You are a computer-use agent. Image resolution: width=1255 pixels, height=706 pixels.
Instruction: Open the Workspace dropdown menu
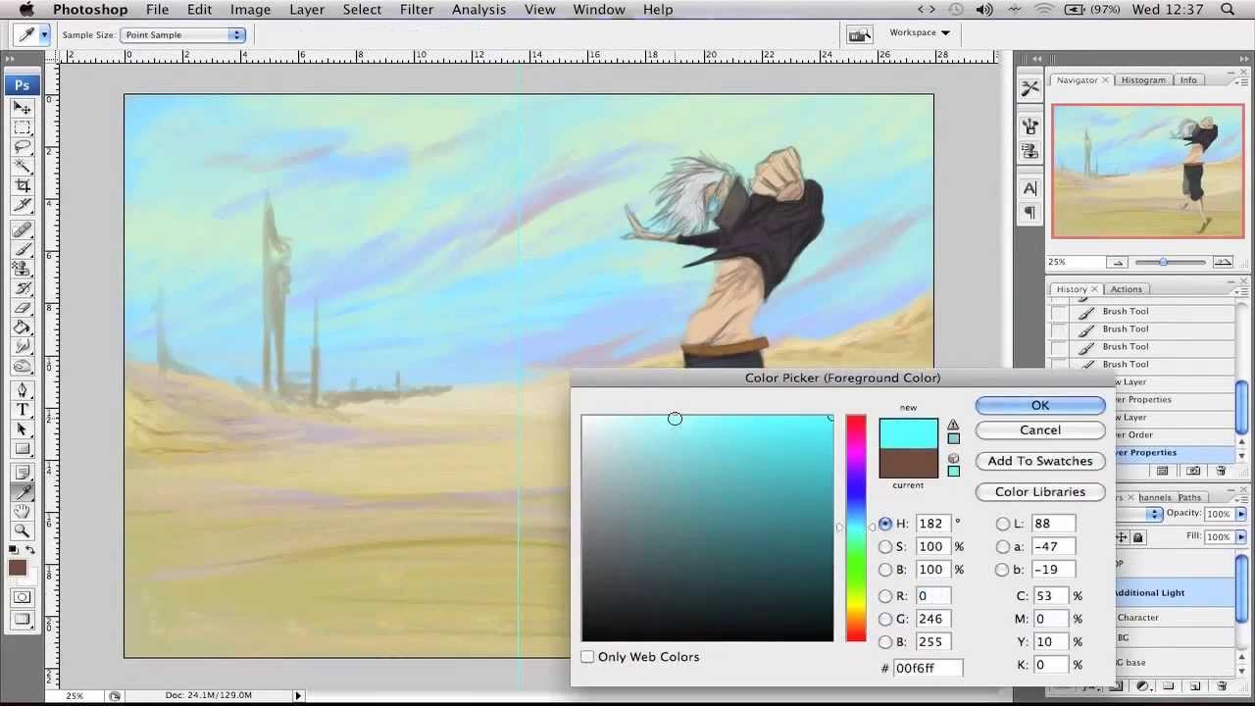coord(920,32)
